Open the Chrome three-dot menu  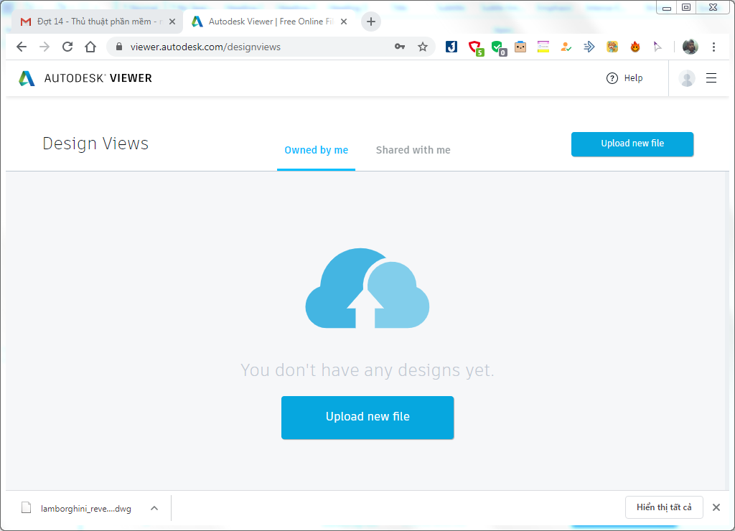[713, 47]
